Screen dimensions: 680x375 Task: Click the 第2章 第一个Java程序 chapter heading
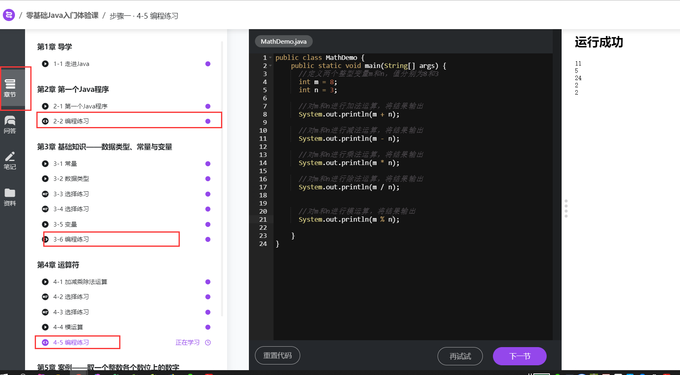tap(73, 89)
